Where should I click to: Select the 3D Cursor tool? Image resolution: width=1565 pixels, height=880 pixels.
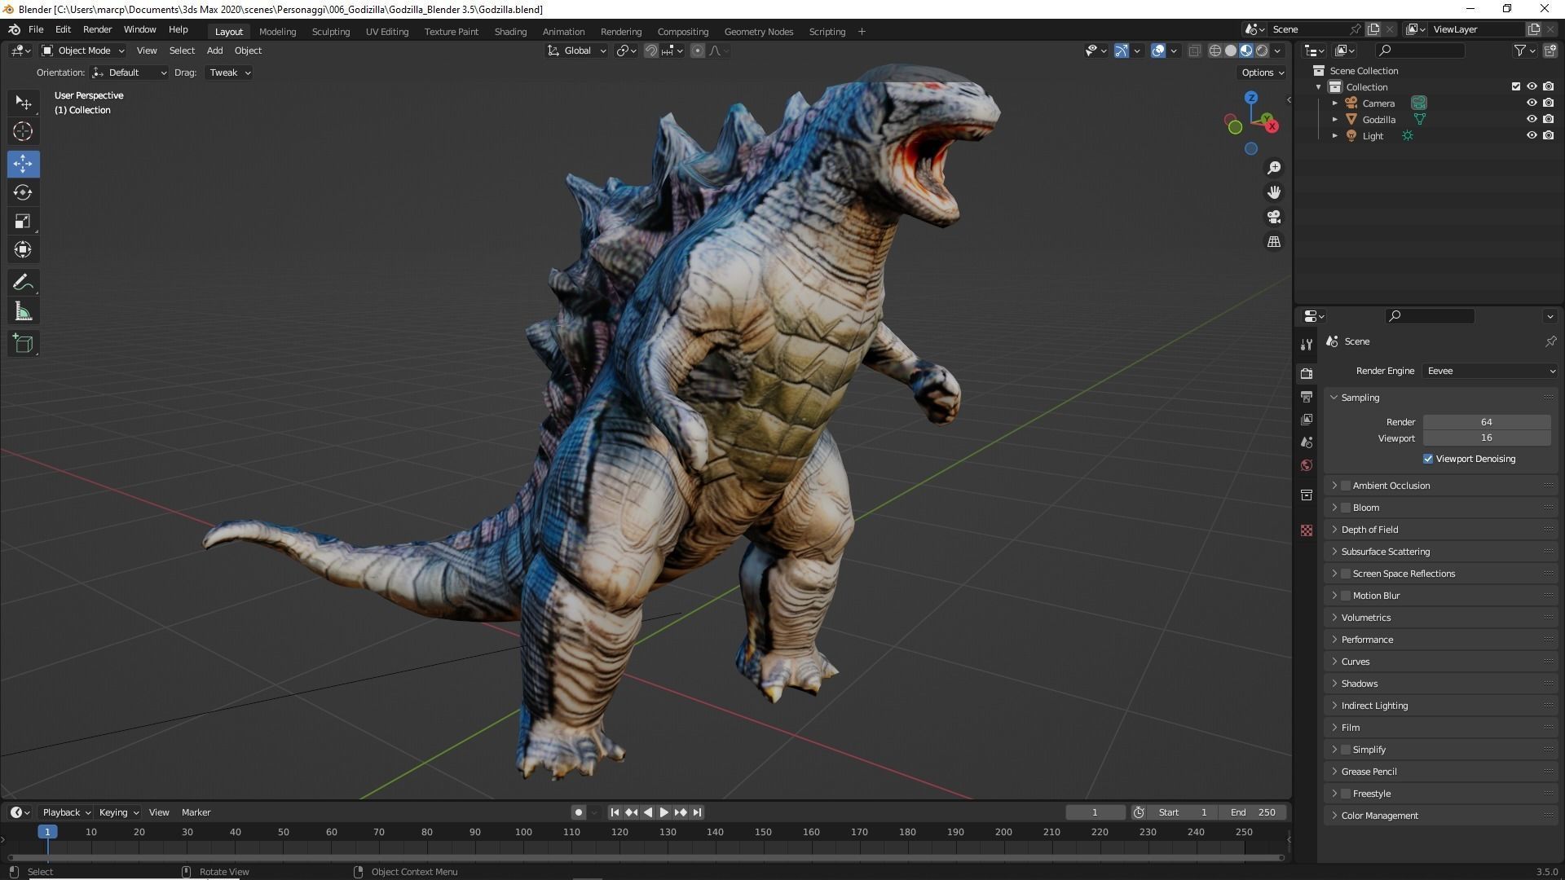click(x=23, y=131)
